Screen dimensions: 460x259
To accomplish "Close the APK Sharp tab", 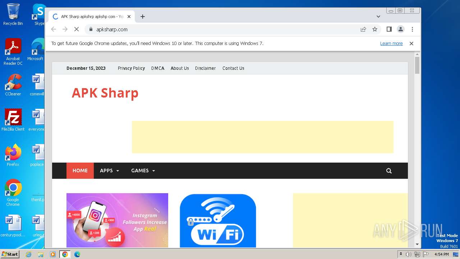I will click(129, 17).
